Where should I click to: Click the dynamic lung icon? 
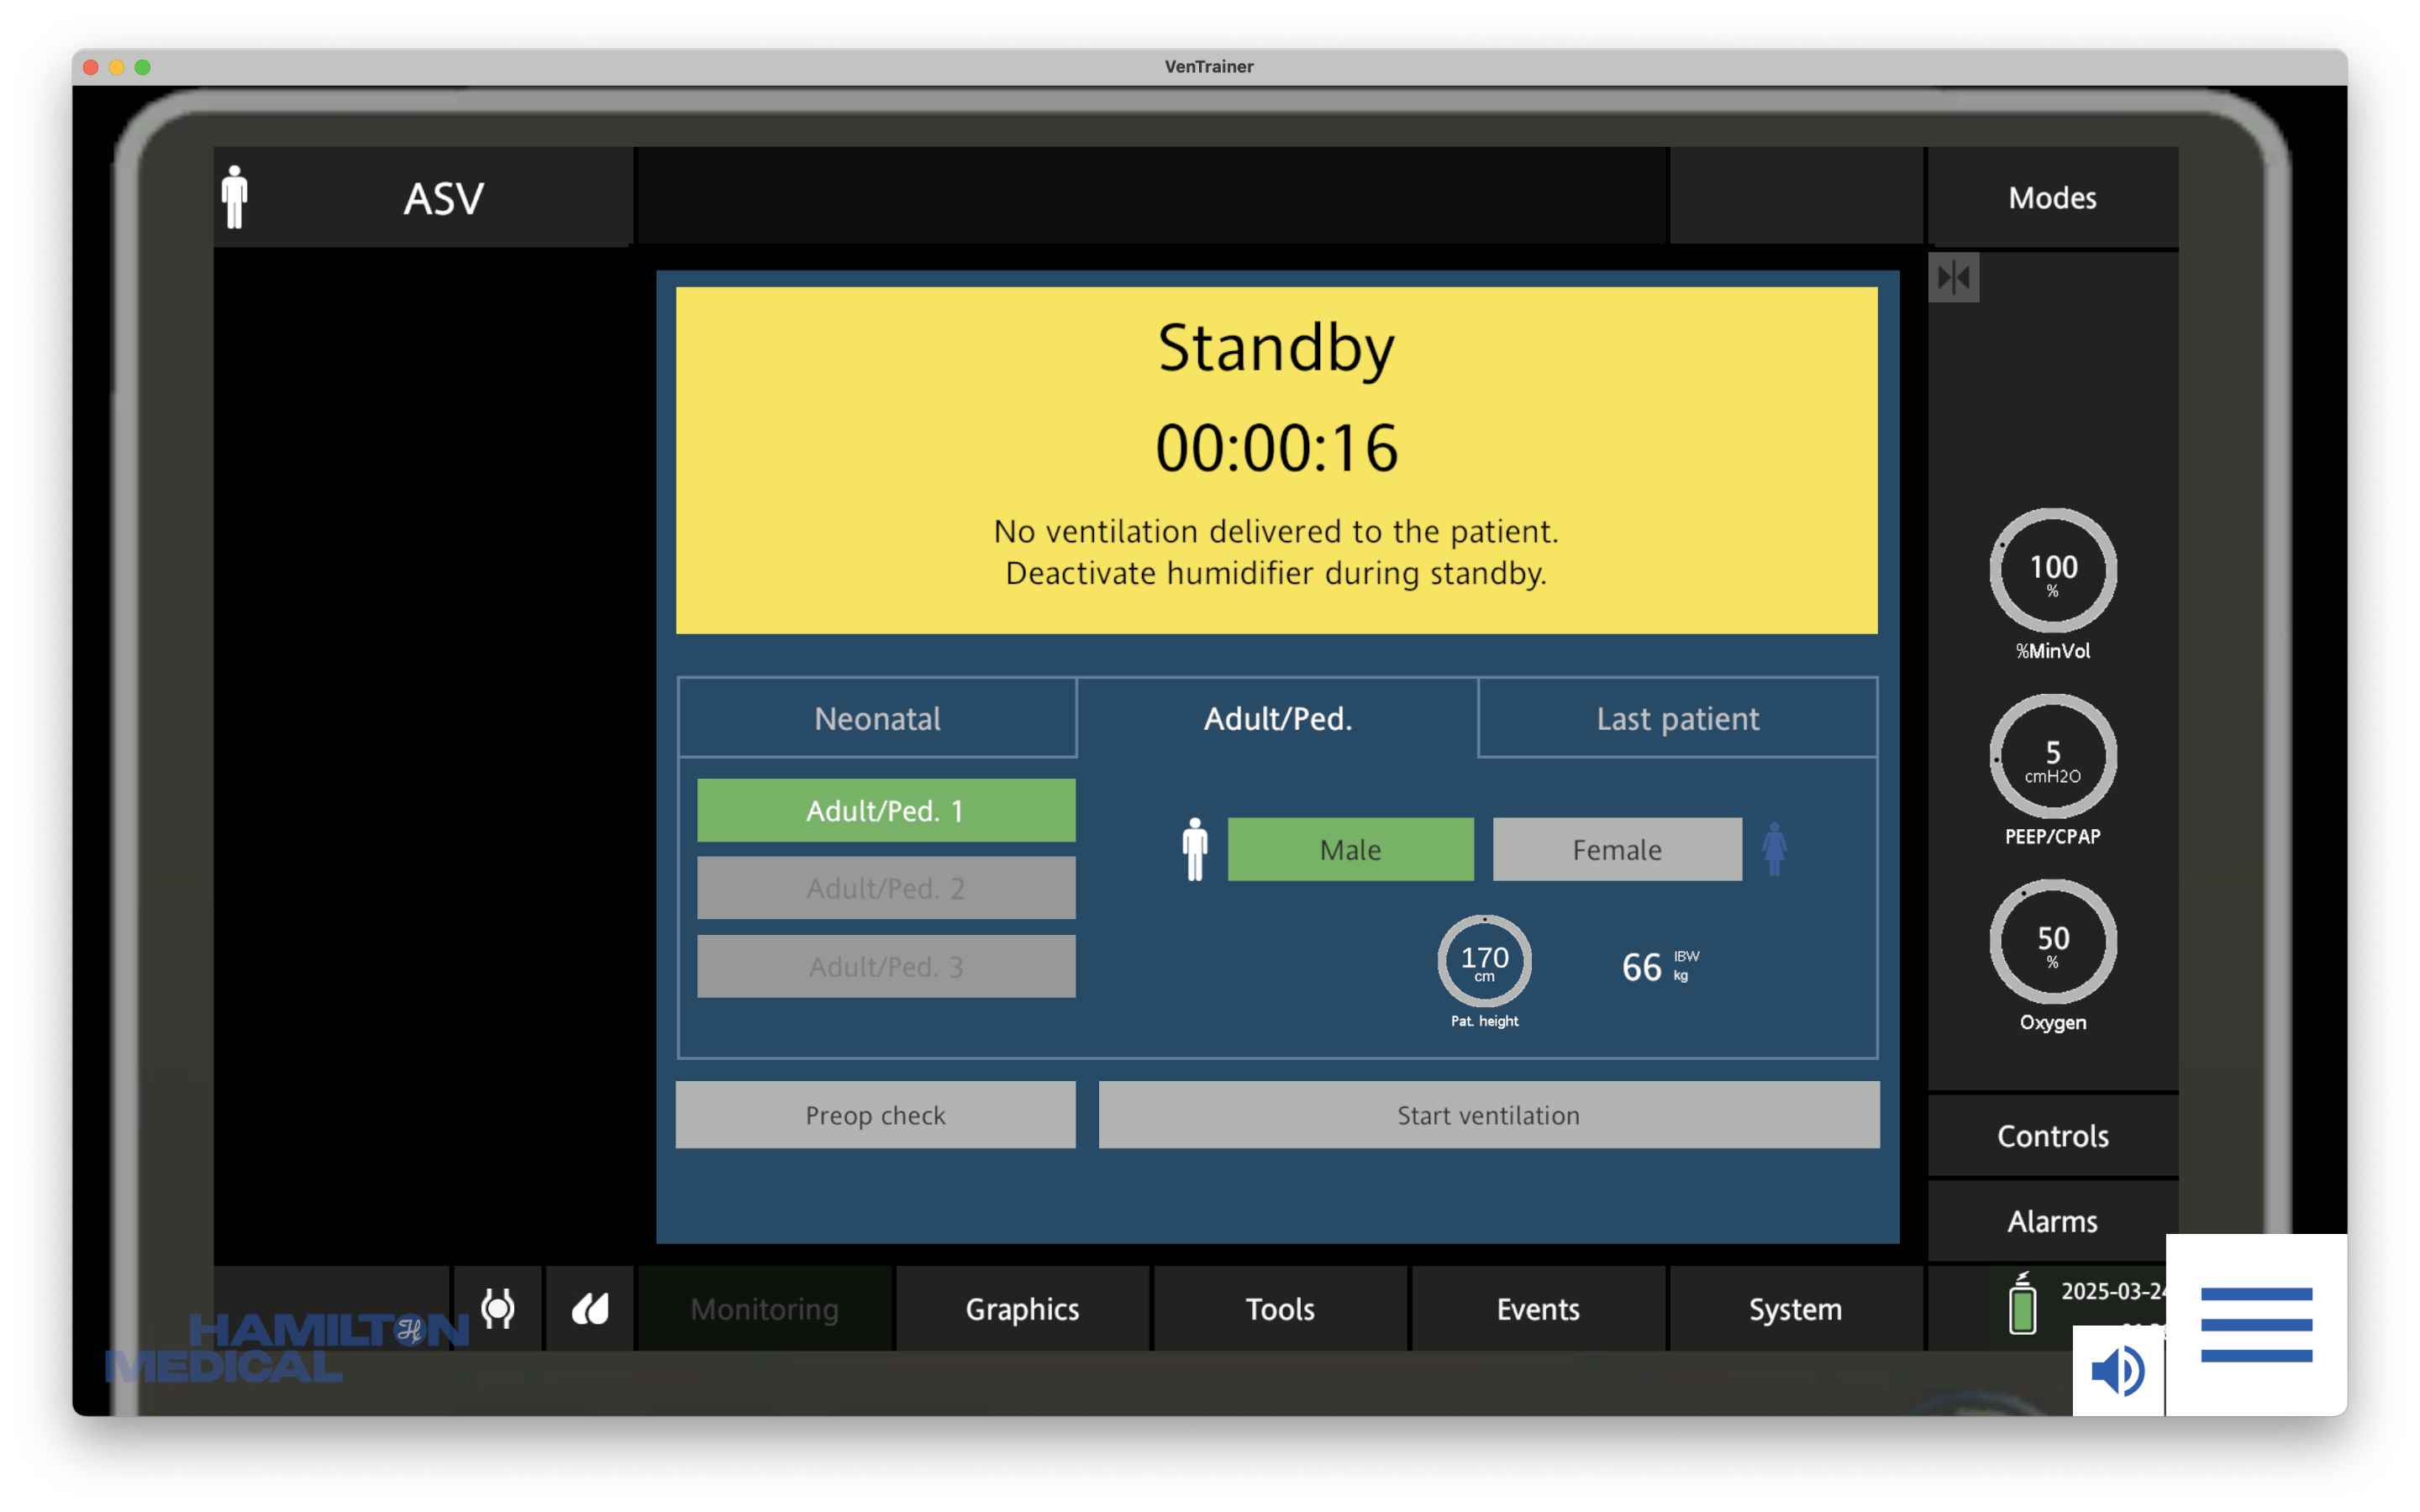click(590, 1308)
